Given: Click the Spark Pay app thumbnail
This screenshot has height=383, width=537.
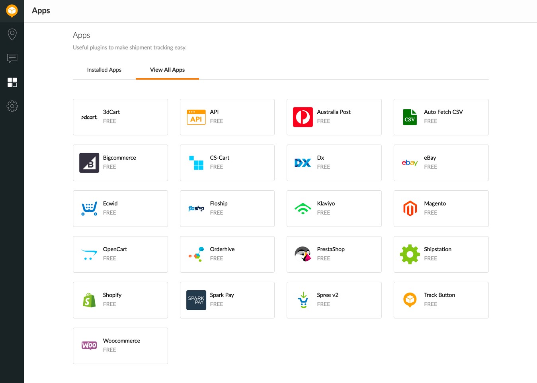Looking at the screenshot, I should click(196, 300).
